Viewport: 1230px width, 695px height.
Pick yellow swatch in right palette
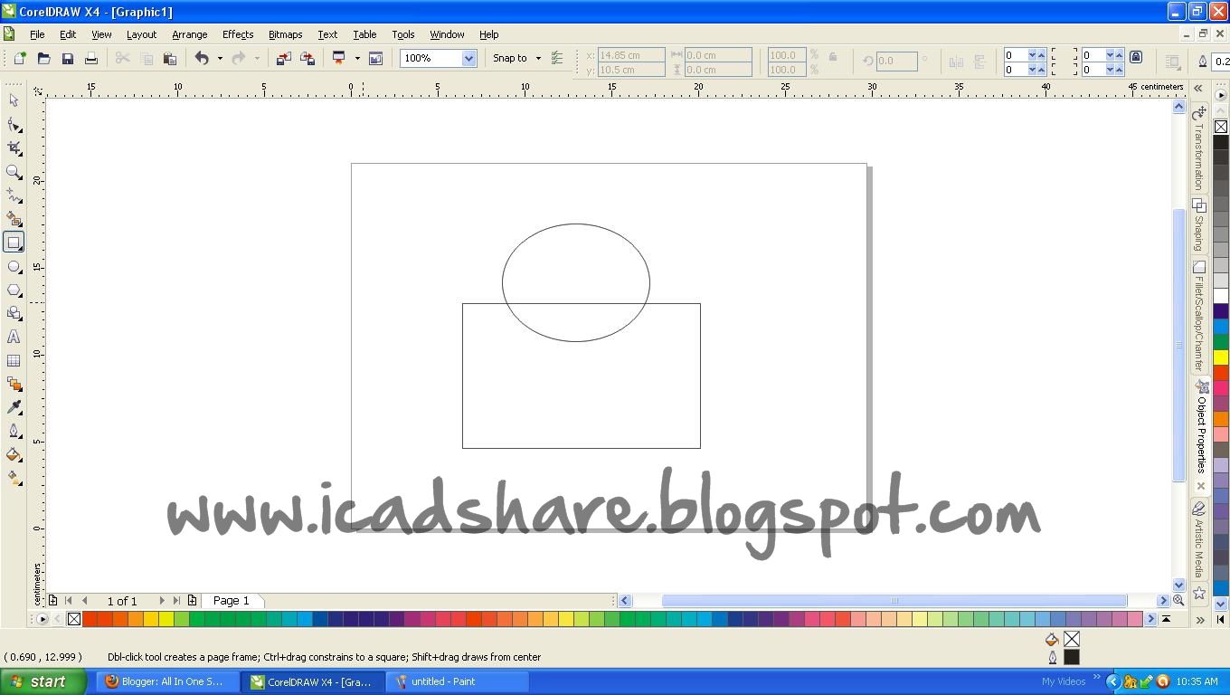(1221, 357)
